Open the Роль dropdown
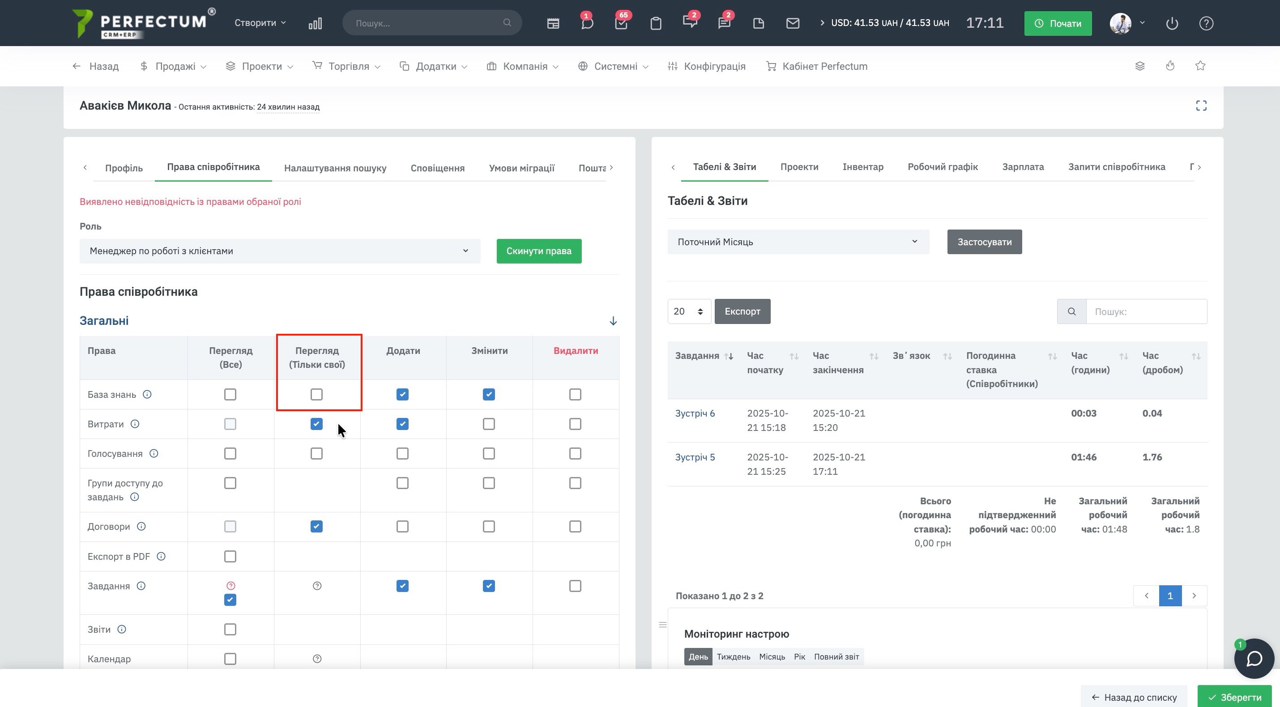Viewport: 1280px width, 707px height. (x=280, y=251)
